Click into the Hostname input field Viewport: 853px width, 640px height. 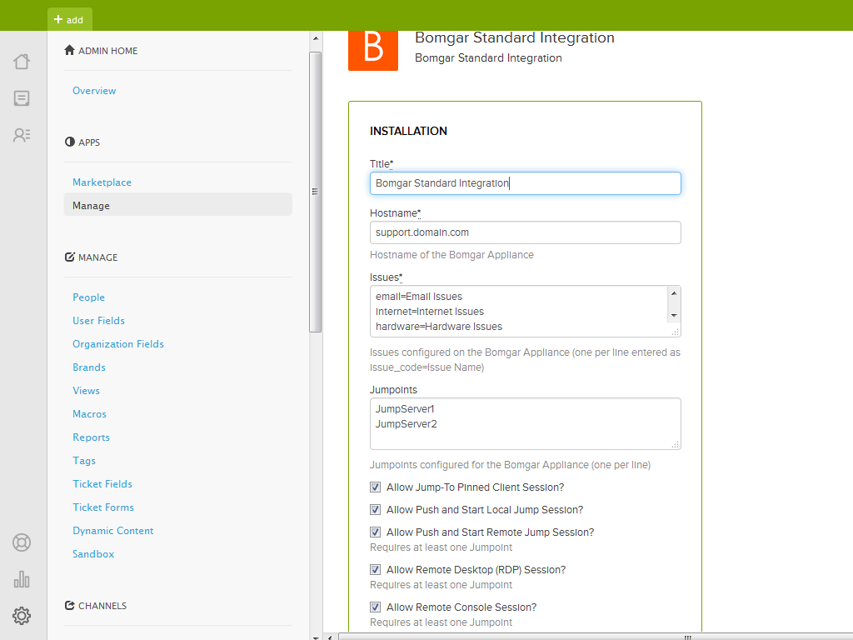click(526, 232)
